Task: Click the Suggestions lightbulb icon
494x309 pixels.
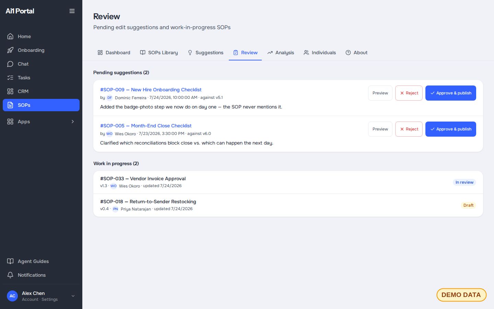Action: click(x=190, y=53)
